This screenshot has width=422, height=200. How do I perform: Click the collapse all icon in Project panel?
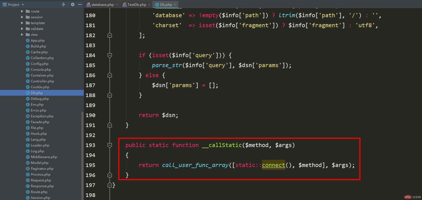click(64, 4)
